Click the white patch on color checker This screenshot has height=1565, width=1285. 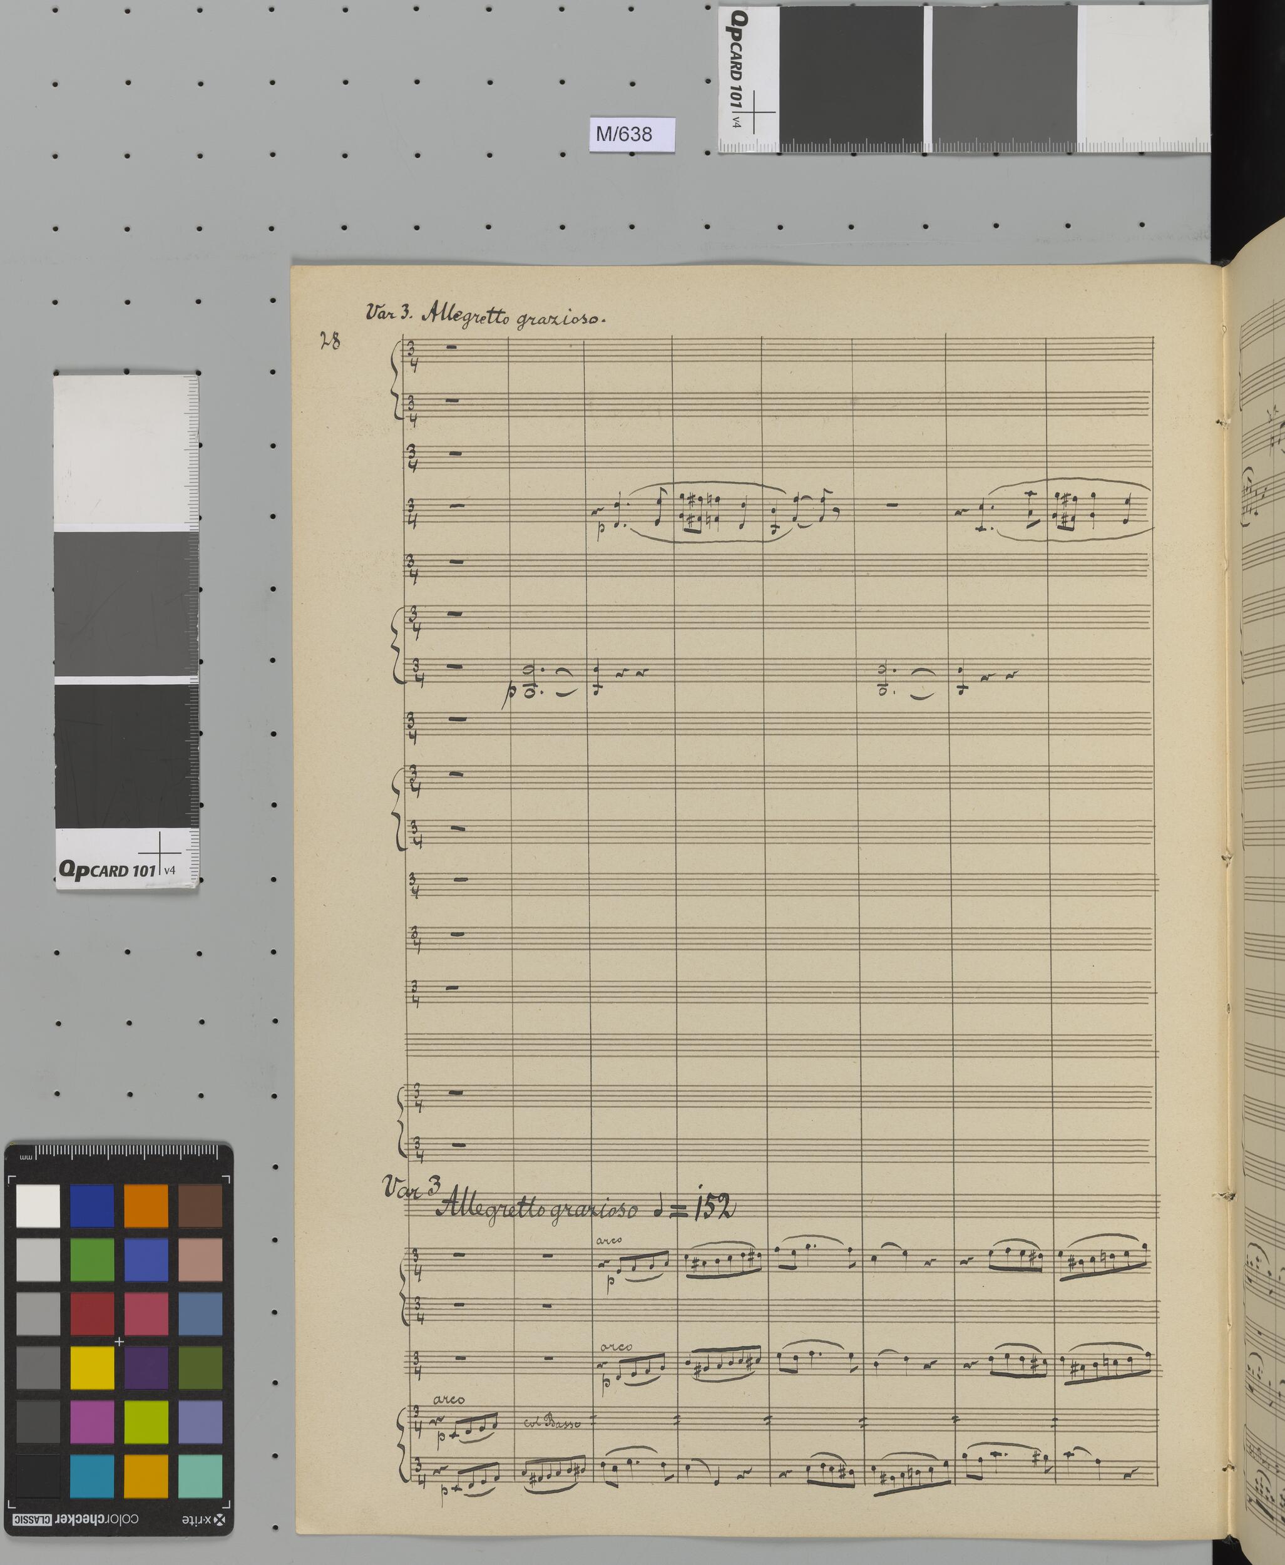[38, 1206]
